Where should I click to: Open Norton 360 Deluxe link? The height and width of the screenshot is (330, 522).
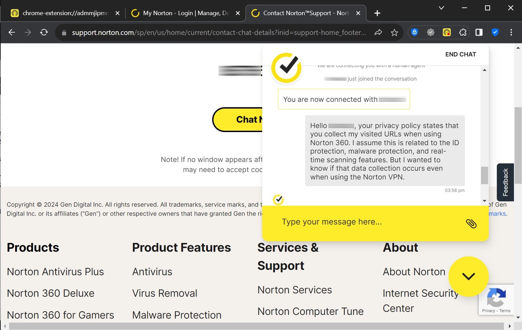click(51, 293)
